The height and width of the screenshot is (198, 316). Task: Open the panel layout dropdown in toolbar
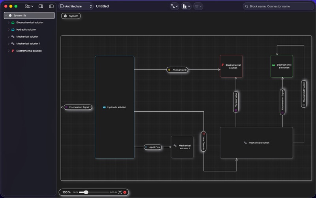pyautogui.click(x=29, y=6)
